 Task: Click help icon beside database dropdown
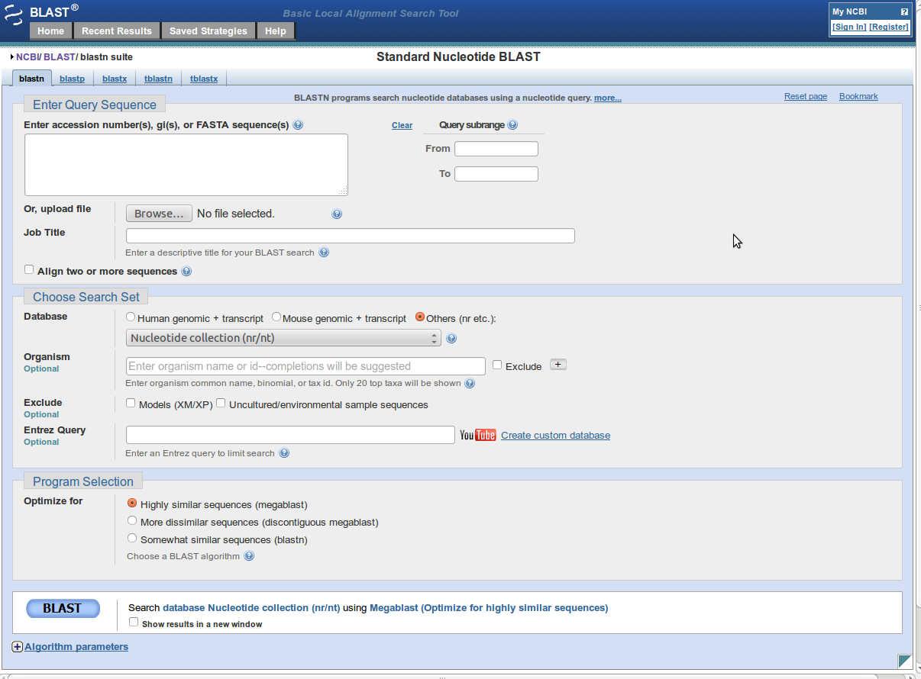coord(451,339)
